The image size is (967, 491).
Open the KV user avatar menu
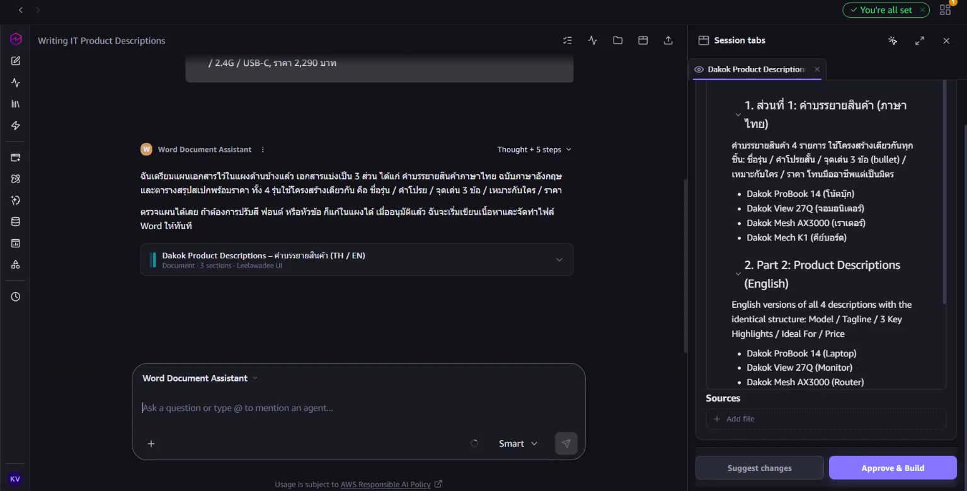[x=15, y=479]
